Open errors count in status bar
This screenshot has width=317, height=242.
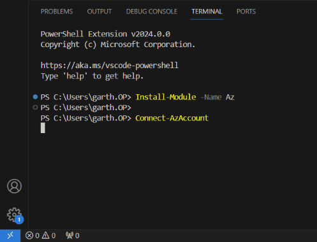33,236
